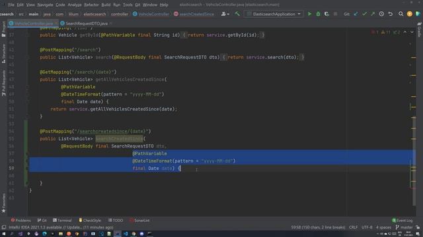Open the Tools menu
423x237 pixels.
point(128,5)
